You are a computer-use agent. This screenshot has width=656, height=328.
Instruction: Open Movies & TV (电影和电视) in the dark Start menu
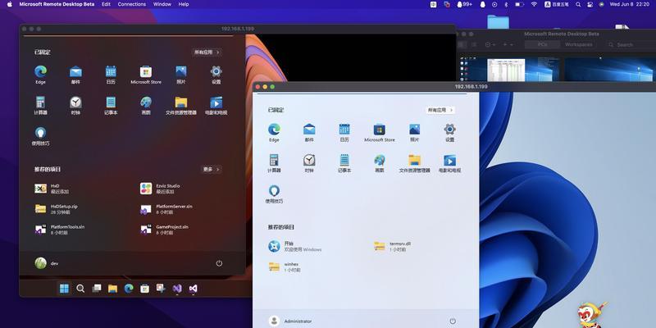pos(216,106)
